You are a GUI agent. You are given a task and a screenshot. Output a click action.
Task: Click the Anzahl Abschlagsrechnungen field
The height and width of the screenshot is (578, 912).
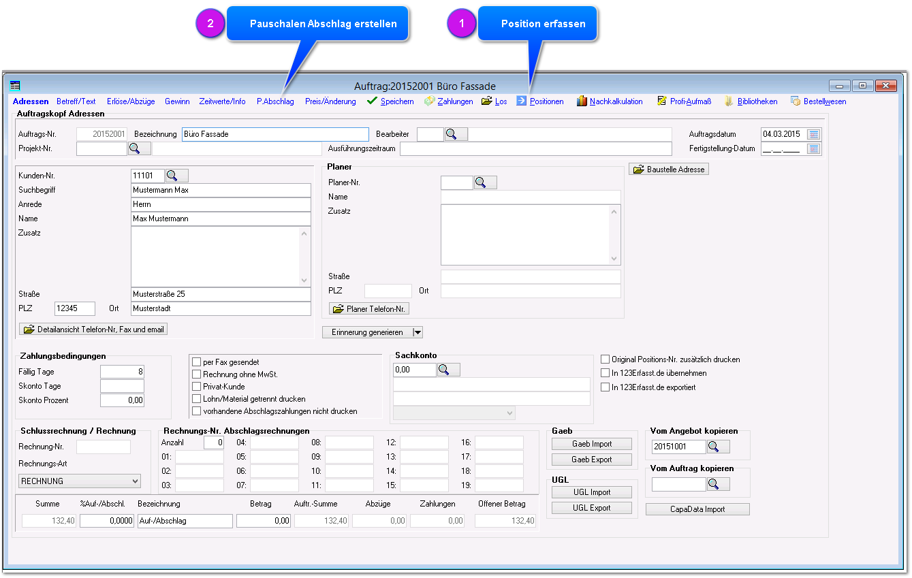214,443
